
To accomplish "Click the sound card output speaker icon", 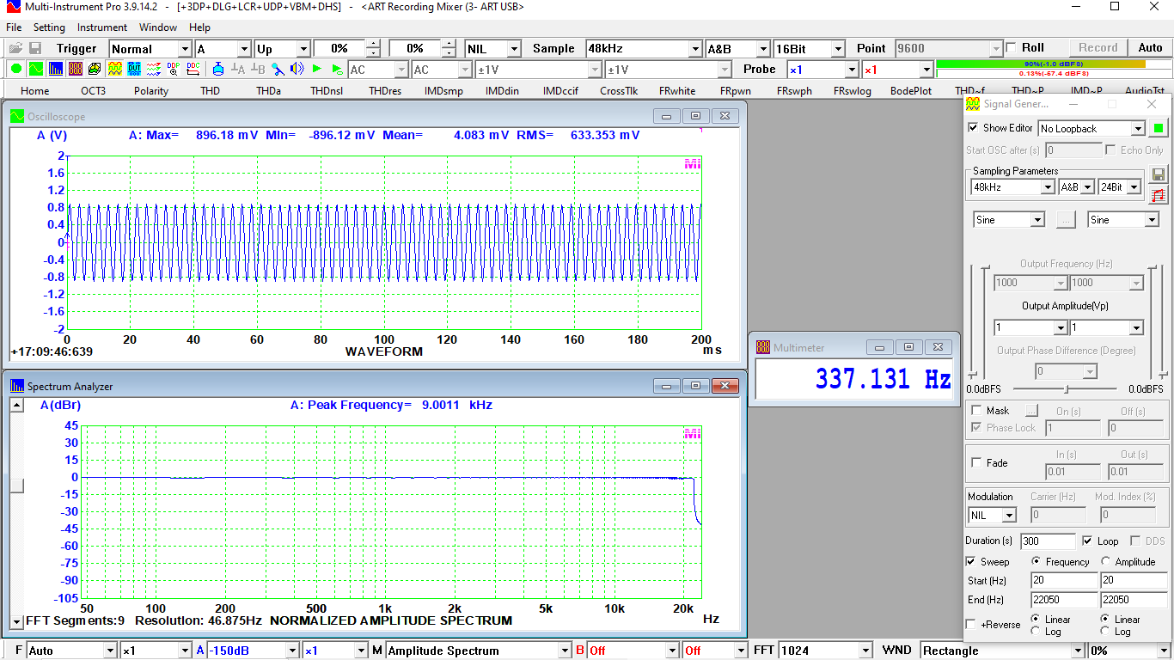I will [x=297, y=69].
